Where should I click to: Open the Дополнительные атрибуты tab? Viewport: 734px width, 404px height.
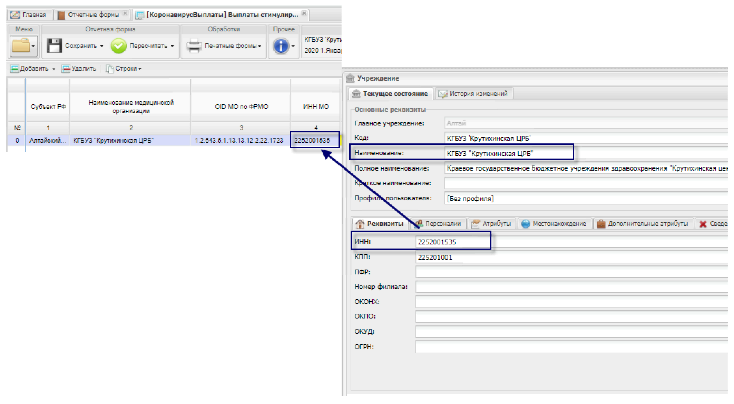coord(643,224)
